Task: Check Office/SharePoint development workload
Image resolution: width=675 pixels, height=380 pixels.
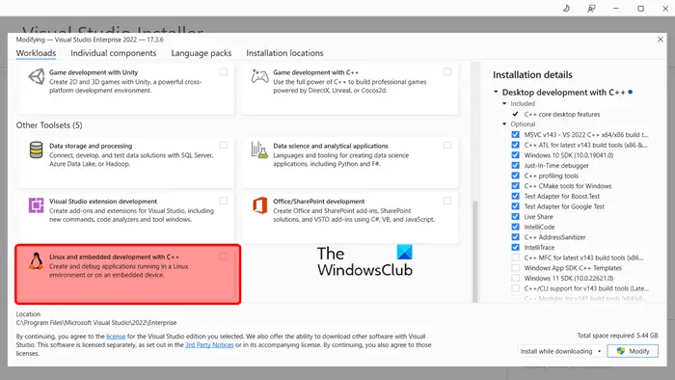Action: (447, 201)
